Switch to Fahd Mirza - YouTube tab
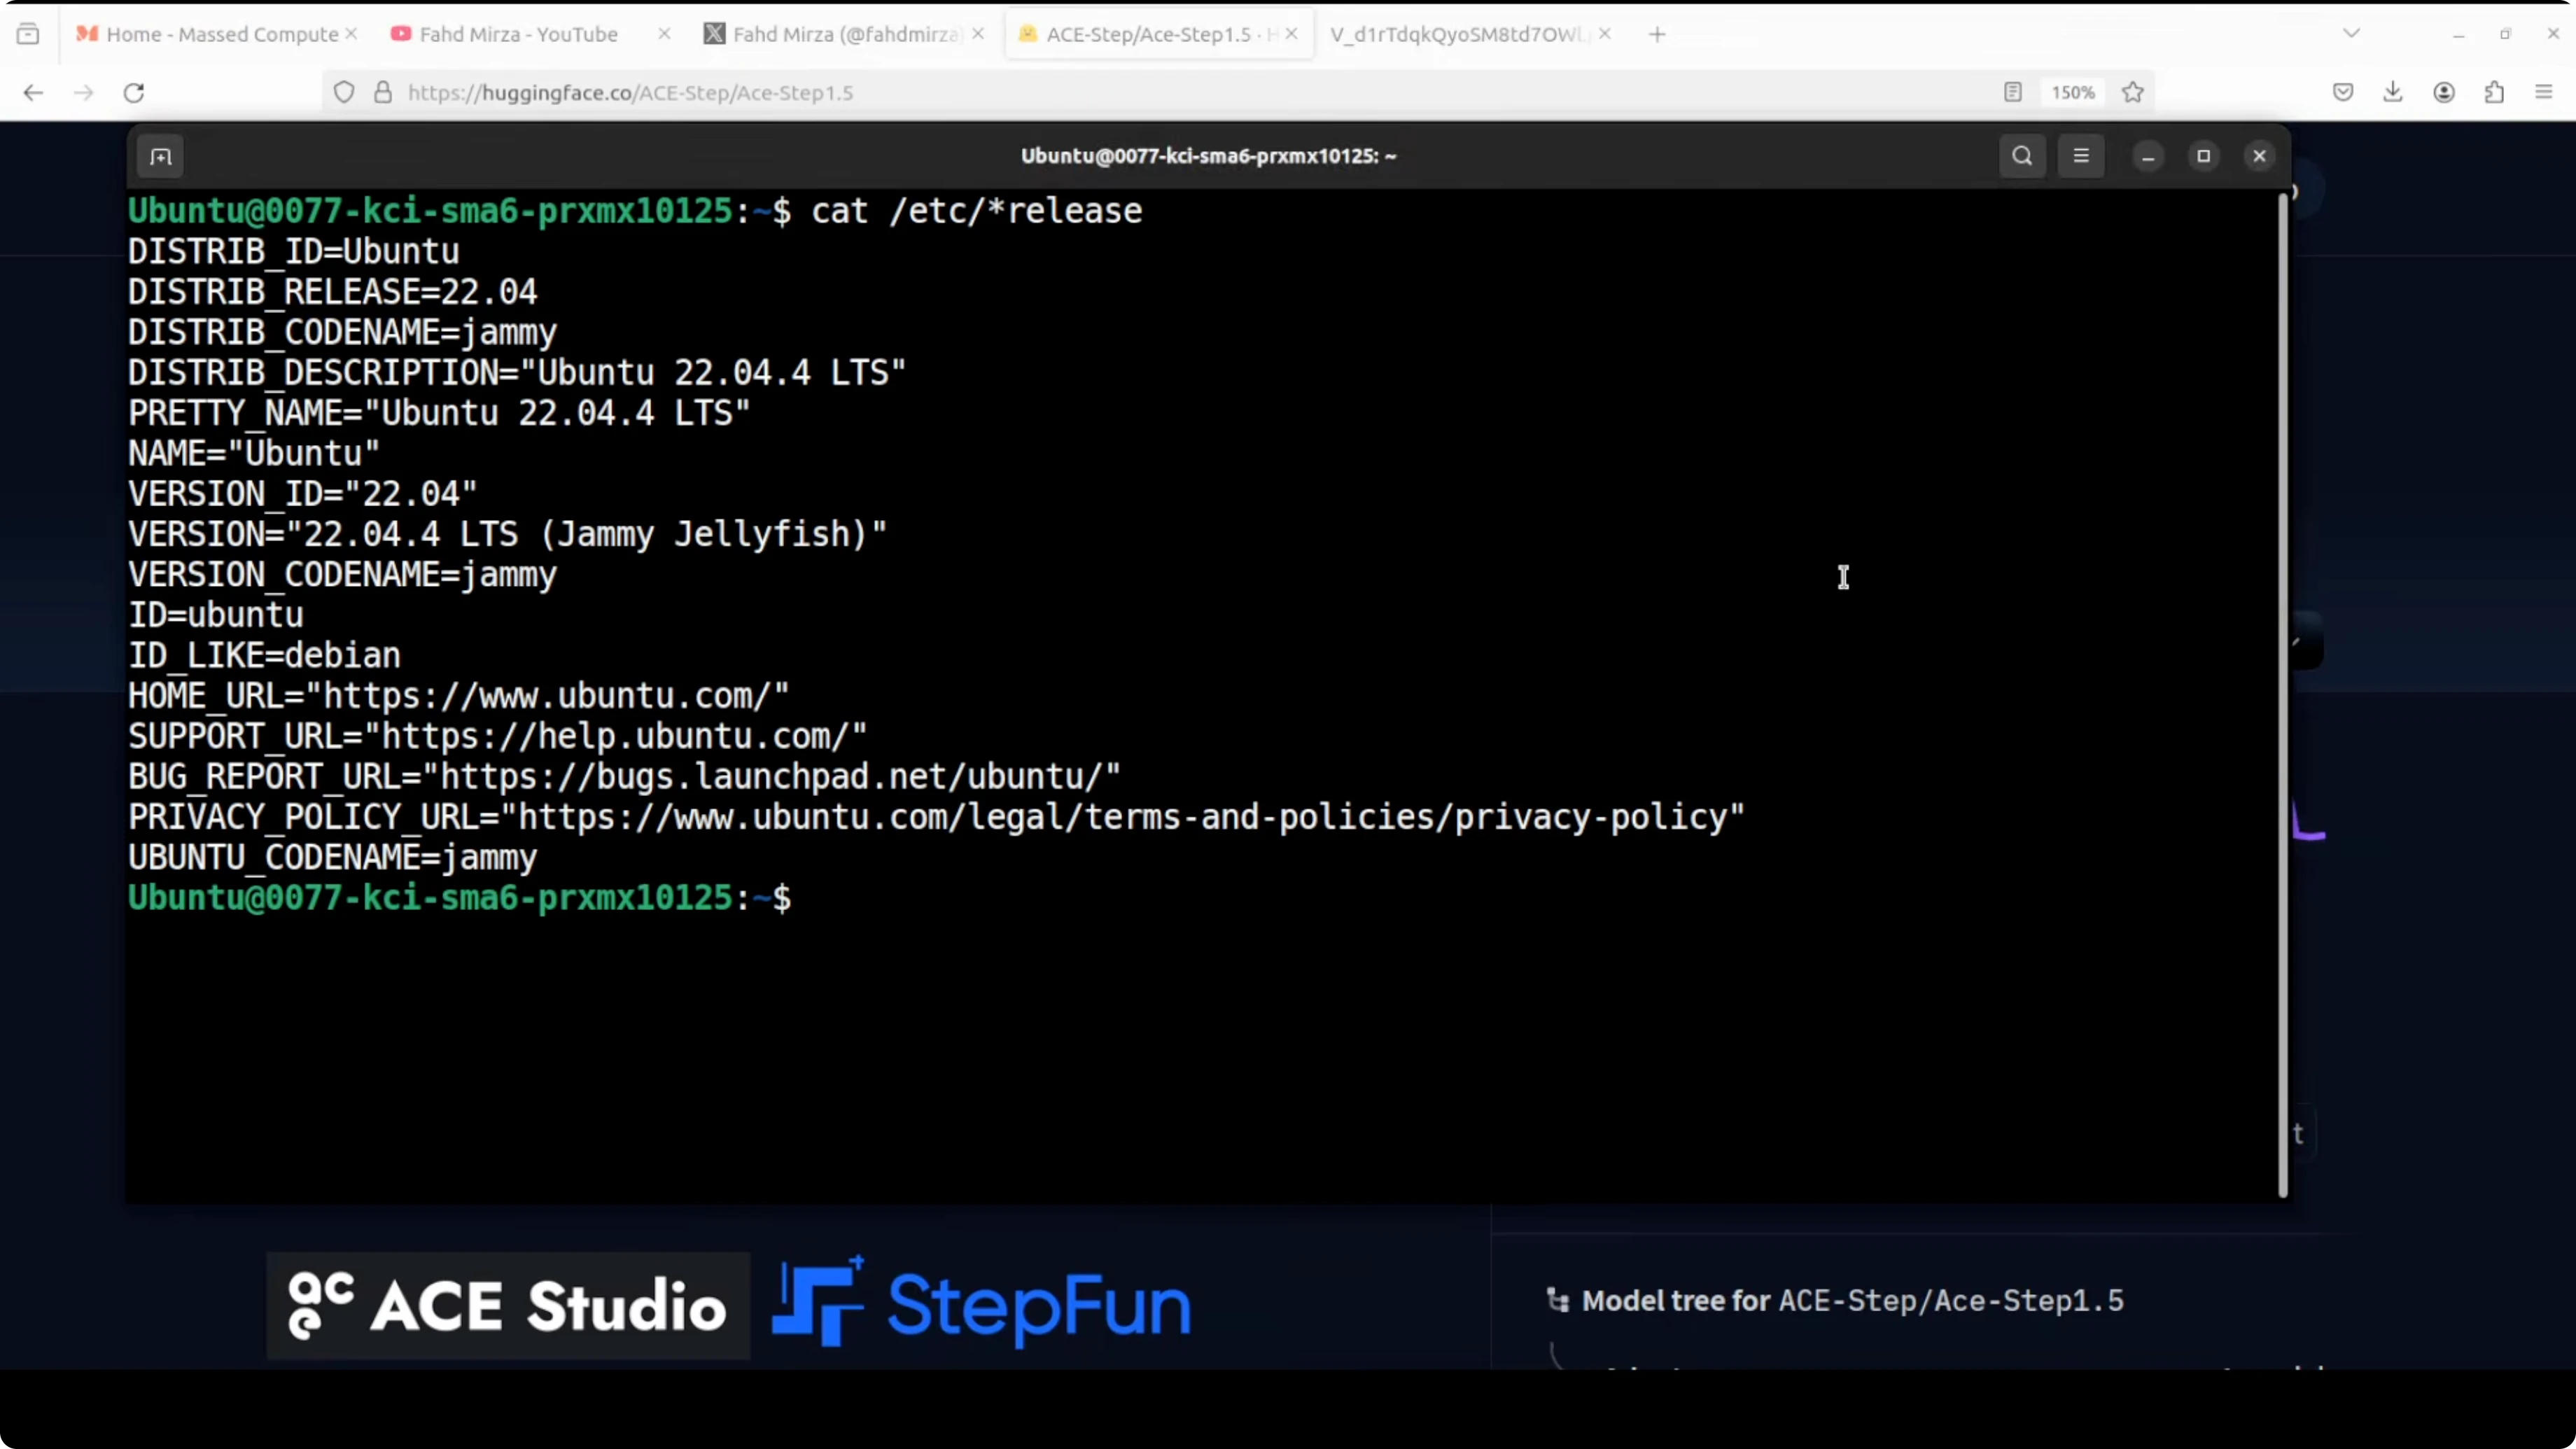 click(518, 34)
